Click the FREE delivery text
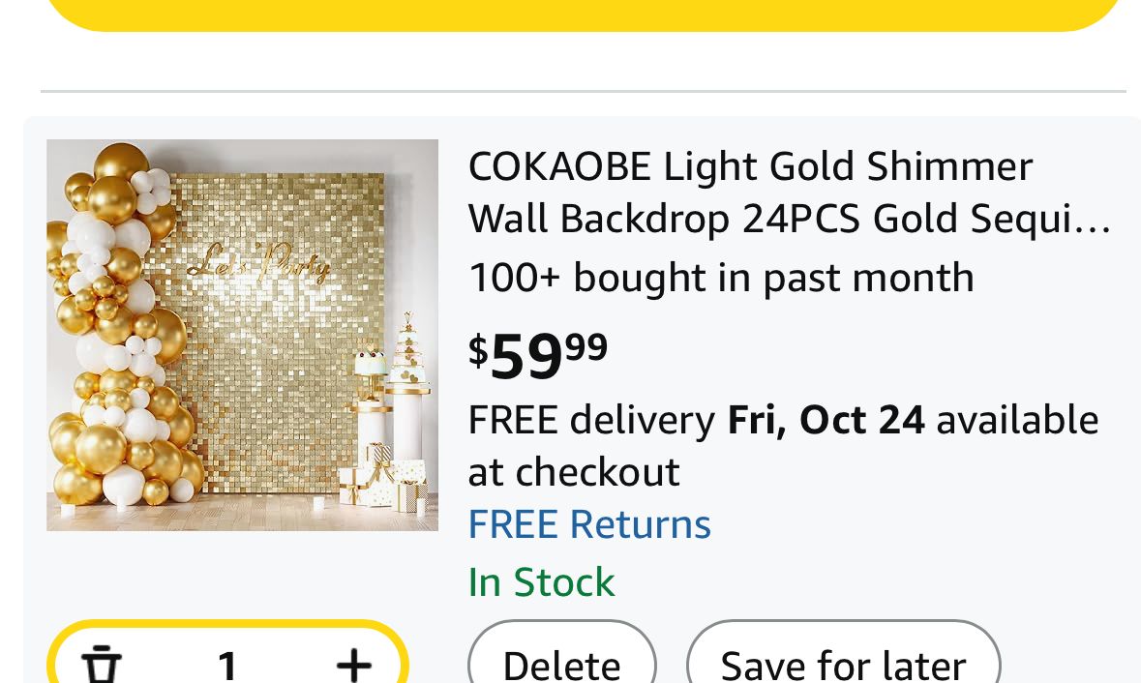1141x683 pixels. (591, 421)
